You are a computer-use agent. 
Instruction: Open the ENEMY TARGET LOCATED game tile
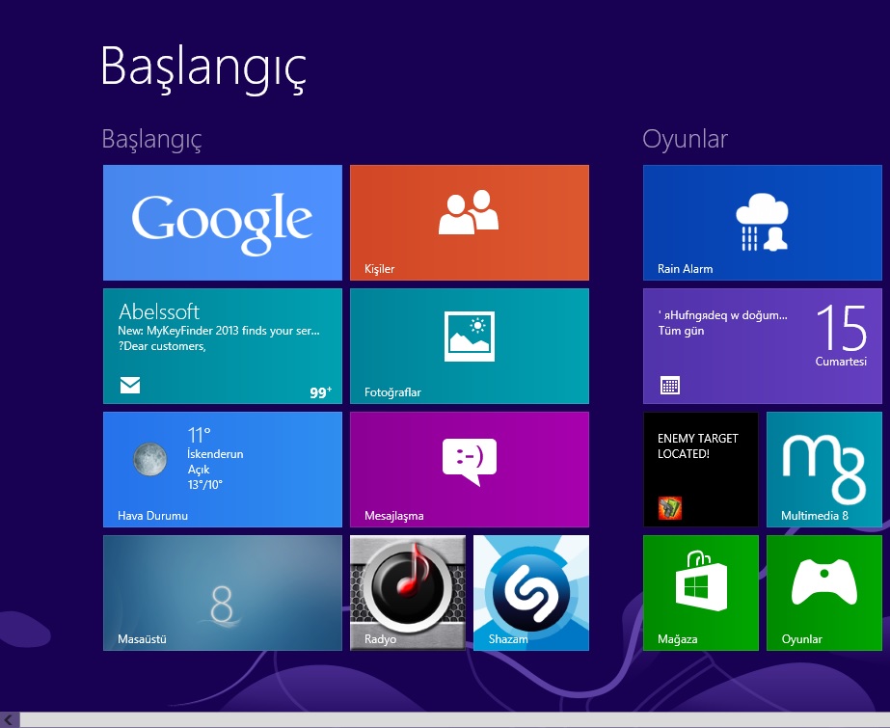[700, 470]
